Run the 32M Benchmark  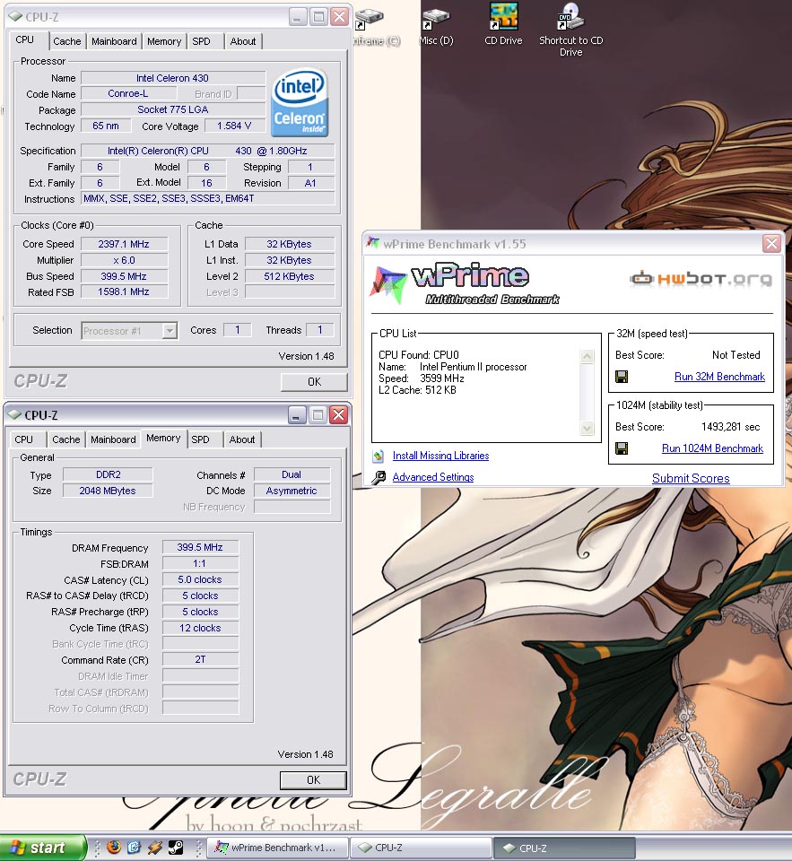(719, 377)
